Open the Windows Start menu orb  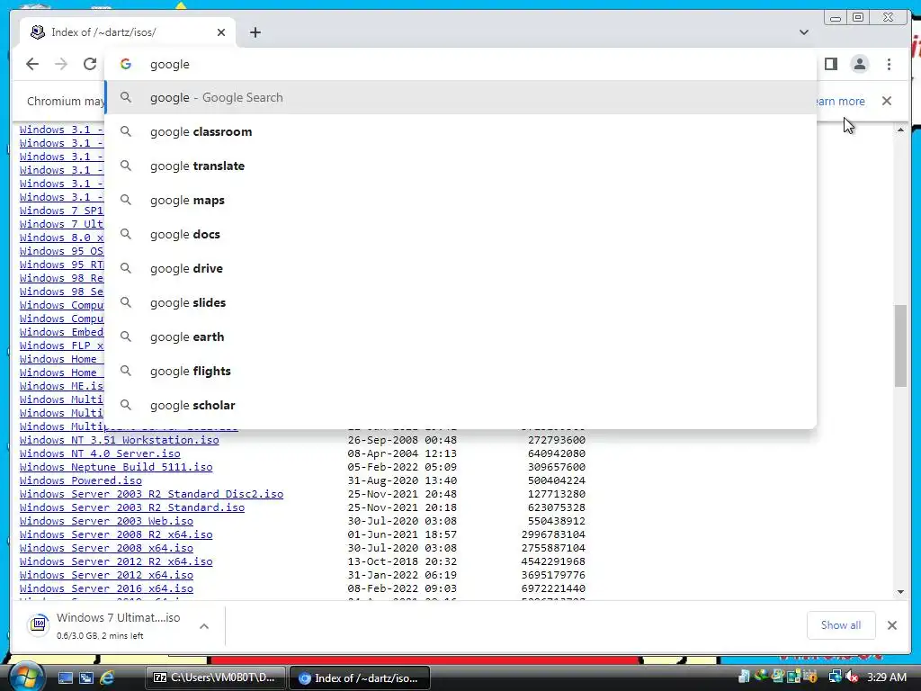coord(26,677)
